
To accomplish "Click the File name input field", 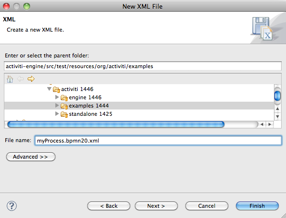I will (x=158, y=141).
